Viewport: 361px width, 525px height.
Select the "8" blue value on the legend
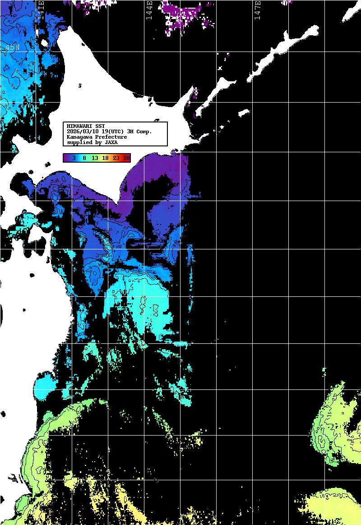(x=84, y=158)
